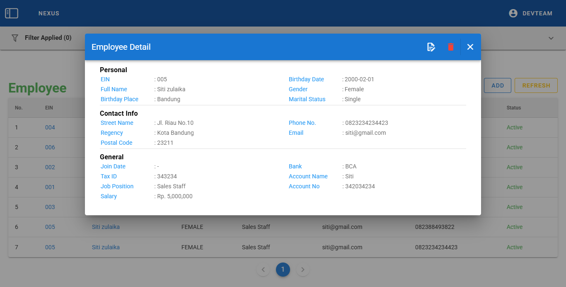Click the Status column header
This screenshot has height=287, width=566.
(514, 108)
